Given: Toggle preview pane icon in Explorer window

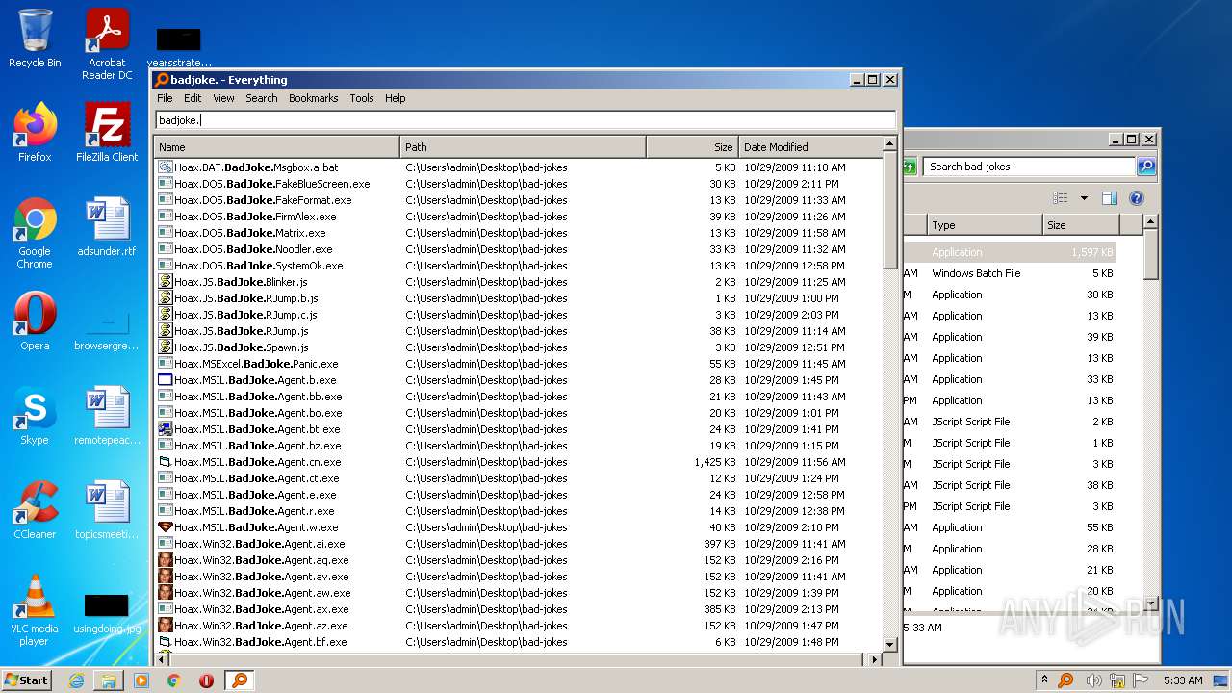Looking at the screenshot, I should pyautogui.click(x=1109, y=198).
